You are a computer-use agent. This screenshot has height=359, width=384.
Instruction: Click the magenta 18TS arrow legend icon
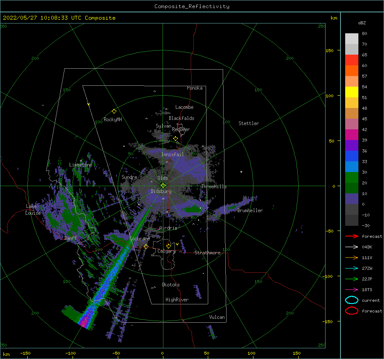352,290
